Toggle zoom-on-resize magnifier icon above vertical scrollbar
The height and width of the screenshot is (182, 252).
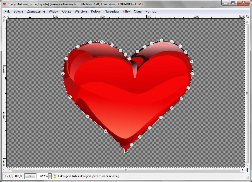pos(247,16)
